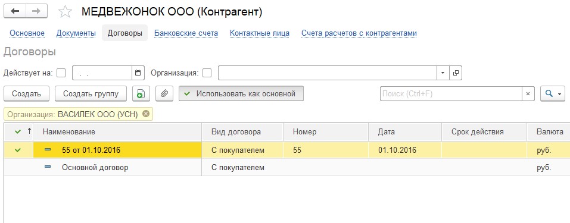Click the Создать группу button
This screenshot has width=570, height=223.
(x=91, y=94)
